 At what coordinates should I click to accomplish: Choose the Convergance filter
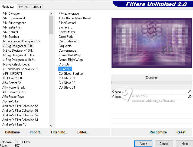[x=67, y=51]
